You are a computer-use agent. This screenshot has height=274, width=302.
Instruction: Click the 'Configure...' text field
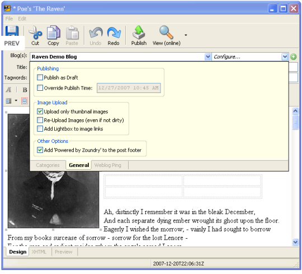247,57
